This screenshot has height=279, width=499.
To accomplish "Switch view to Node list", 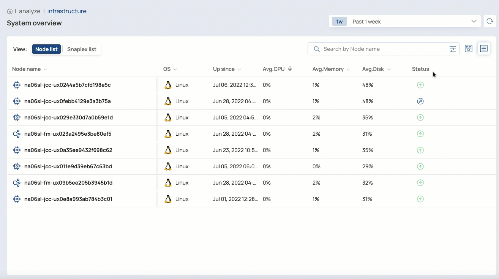I will 46,49.
